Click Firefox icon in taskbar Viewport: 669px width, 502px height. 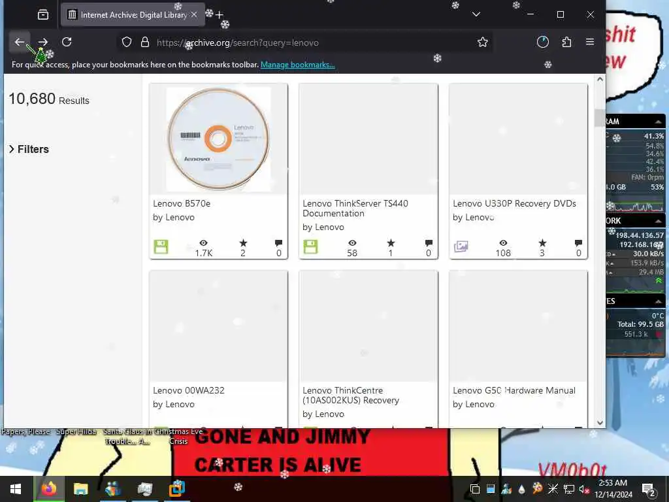pyautogui.click(x=48, y=489)
